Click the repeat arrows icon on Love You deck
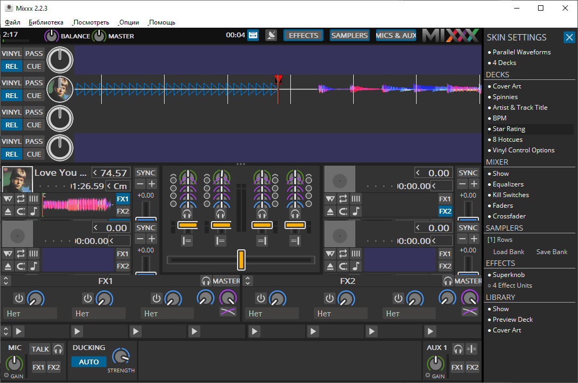Viewport: 578px width, 383px height. [21, 199]
